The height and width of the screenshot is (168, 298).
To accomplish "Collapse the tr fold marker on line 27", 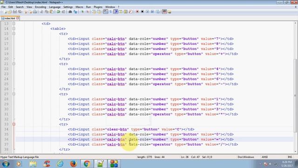I will click(x=14, y=94).
